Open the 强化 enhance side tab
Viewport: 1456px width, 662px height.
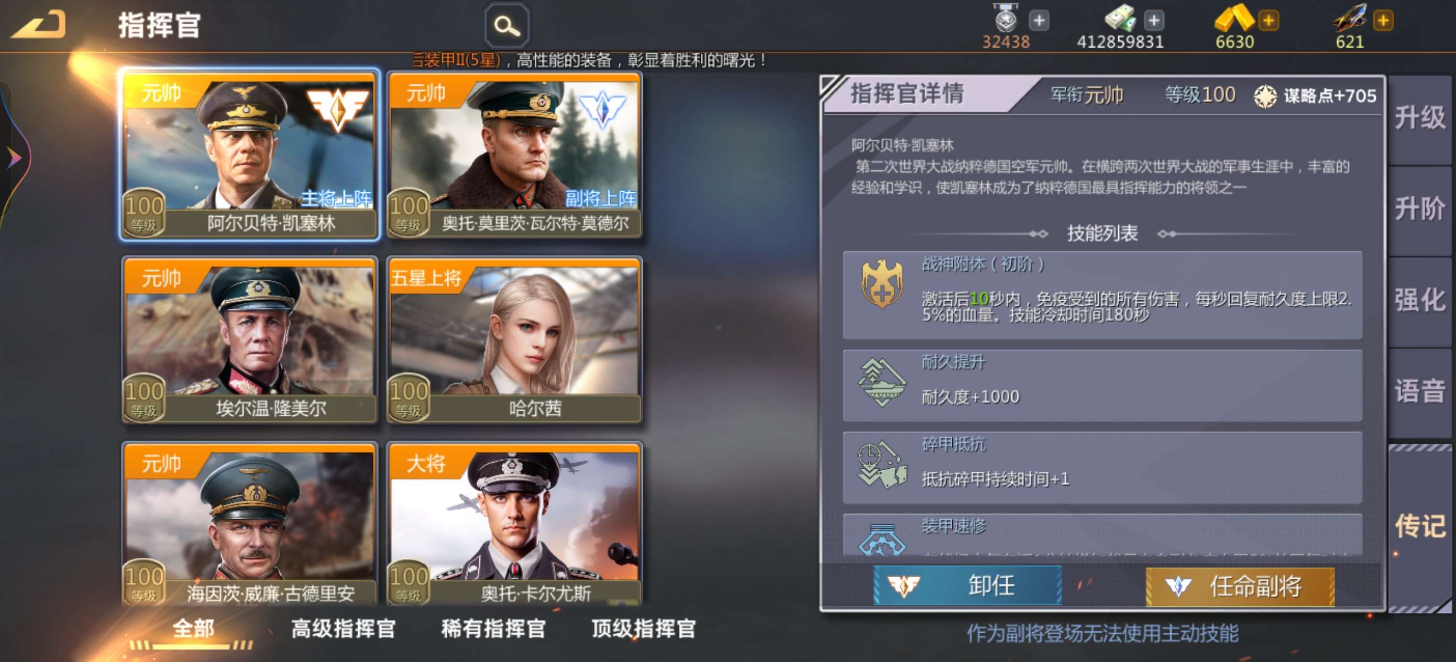(1420, 300)
